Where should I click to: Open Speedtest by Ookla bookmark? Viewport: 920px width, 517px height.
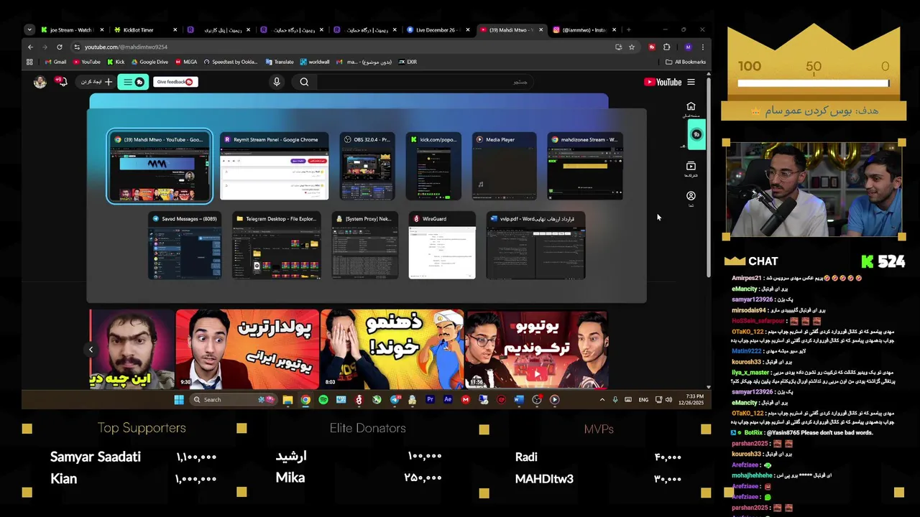pyautogui.click(x=231, y=62)
